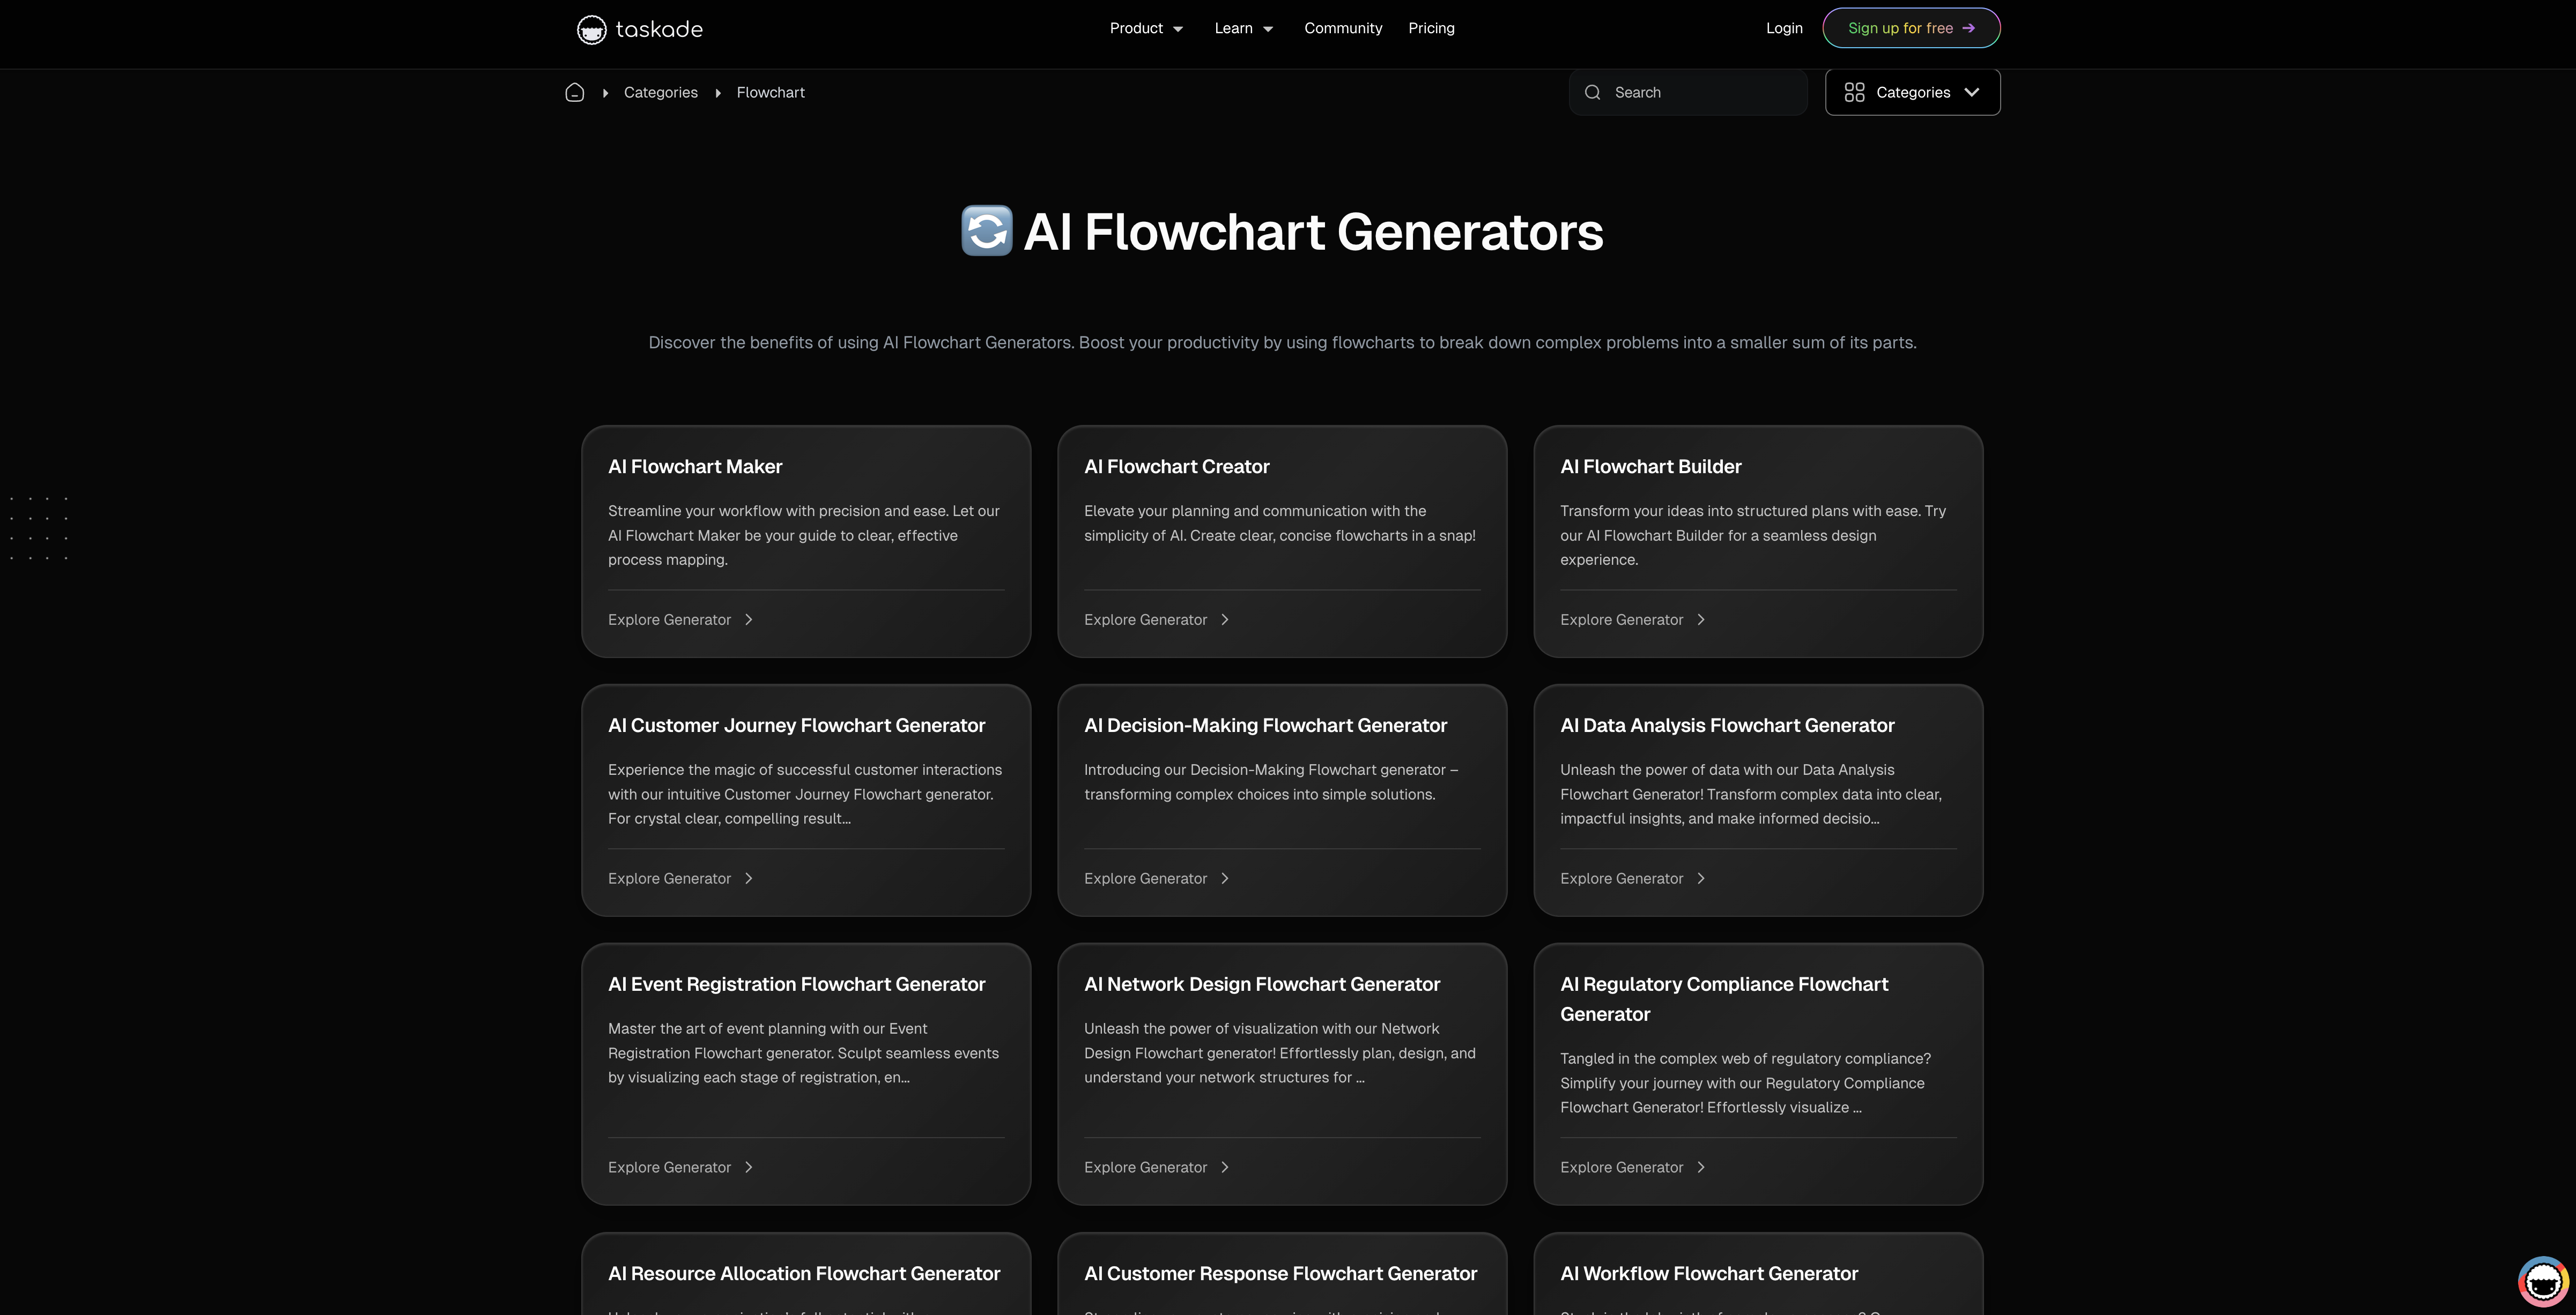Go to the Community page
The image size is (2576, 1315).
pyautogui.click(x=1342, y=28)
